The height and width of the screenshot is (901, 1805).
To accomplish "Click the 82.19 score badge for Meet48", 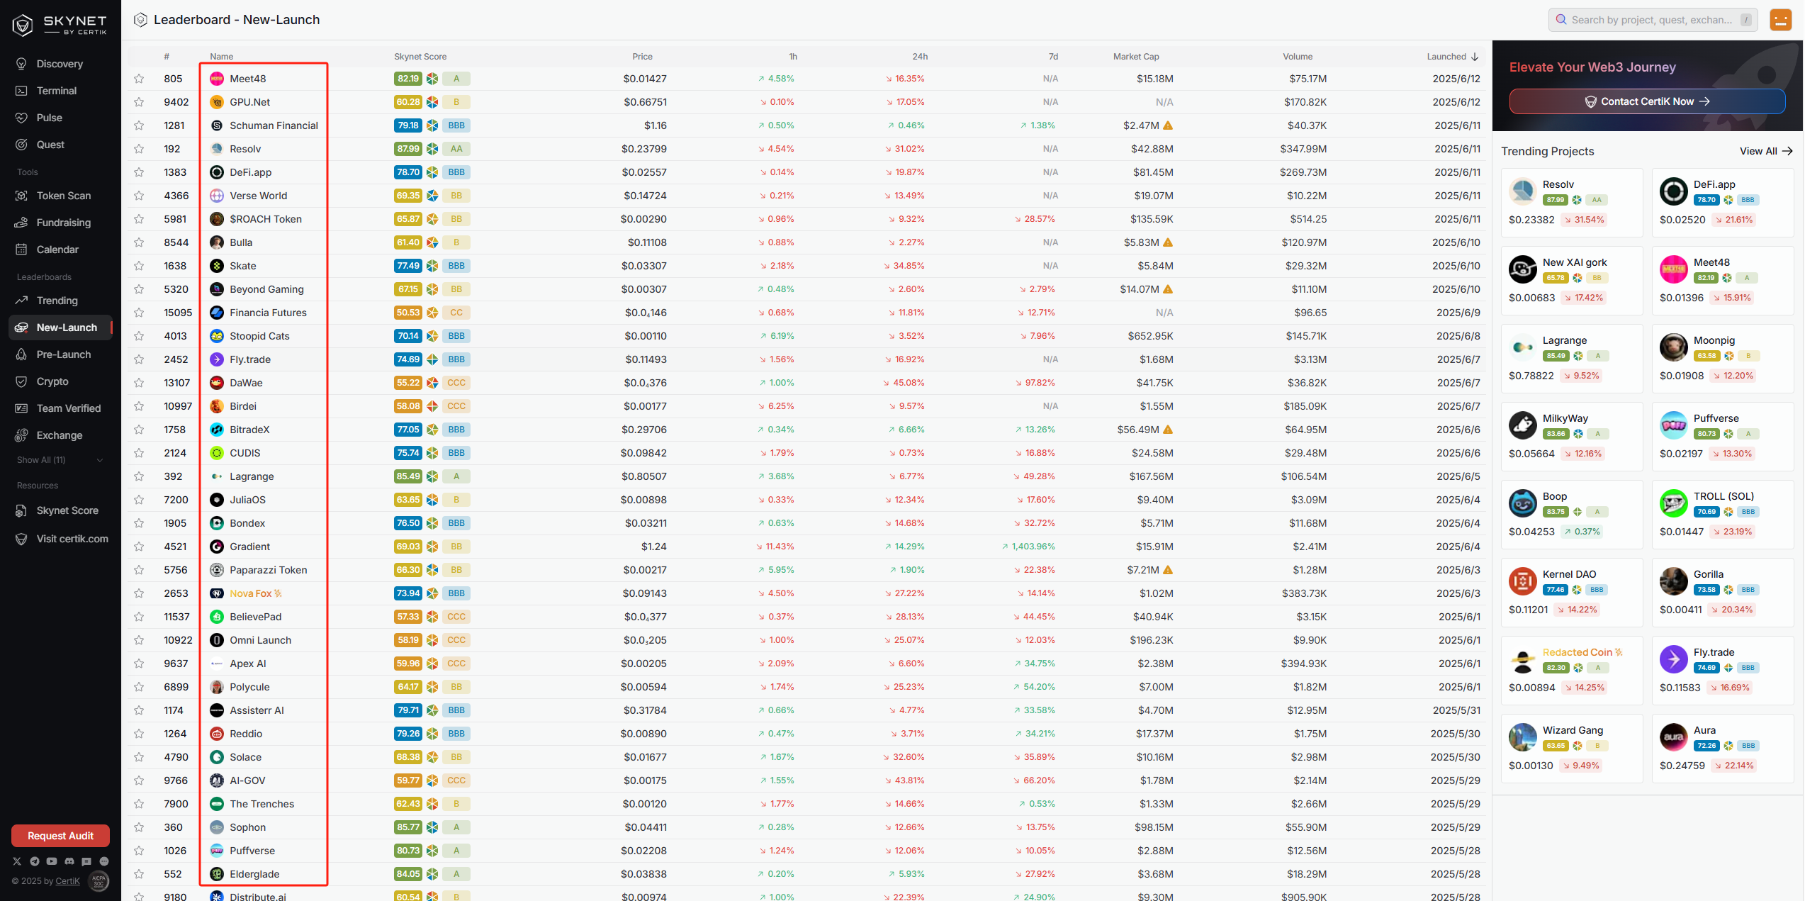I will pyautogui.click(x=408, y=79).
